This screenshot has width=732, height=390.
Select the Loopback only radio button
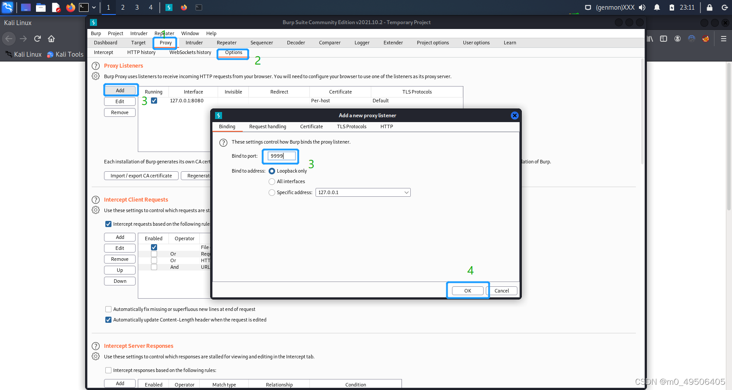pyautogui.click(x=272, y=171)
